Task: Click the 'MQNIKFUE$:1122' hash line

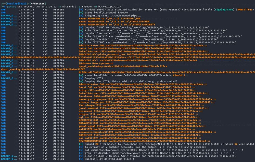Action: point(141,135)
